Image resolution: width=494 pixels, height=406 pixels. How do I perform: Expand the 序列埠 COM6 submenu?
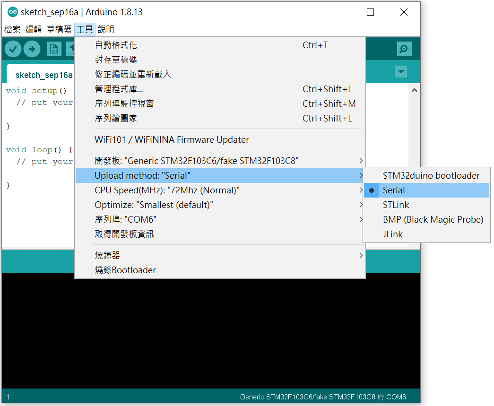220,219
